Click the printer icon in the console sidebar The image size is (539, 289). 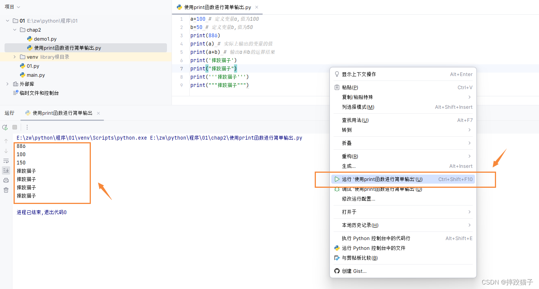coord(6,180)
